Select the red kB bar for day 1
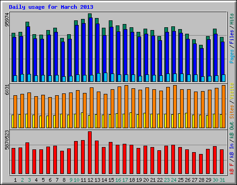 click(x=13, y=161)
